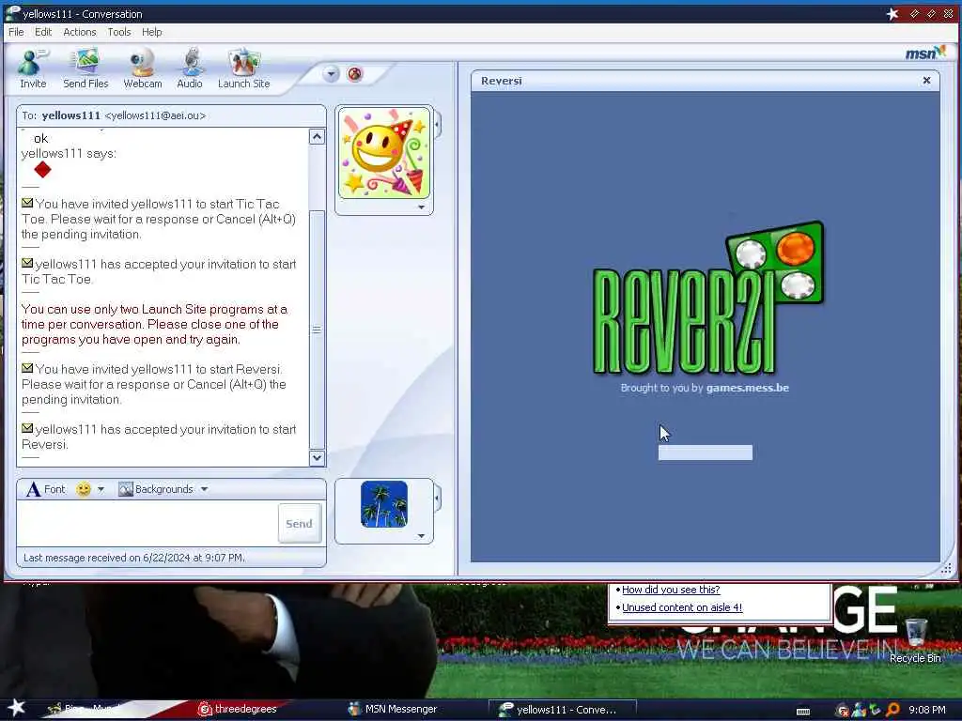Image resolution: width=962 pixels, height=721 pixels.
Task: Click the orange magnifier tray icon
Action: coord(892,710)
